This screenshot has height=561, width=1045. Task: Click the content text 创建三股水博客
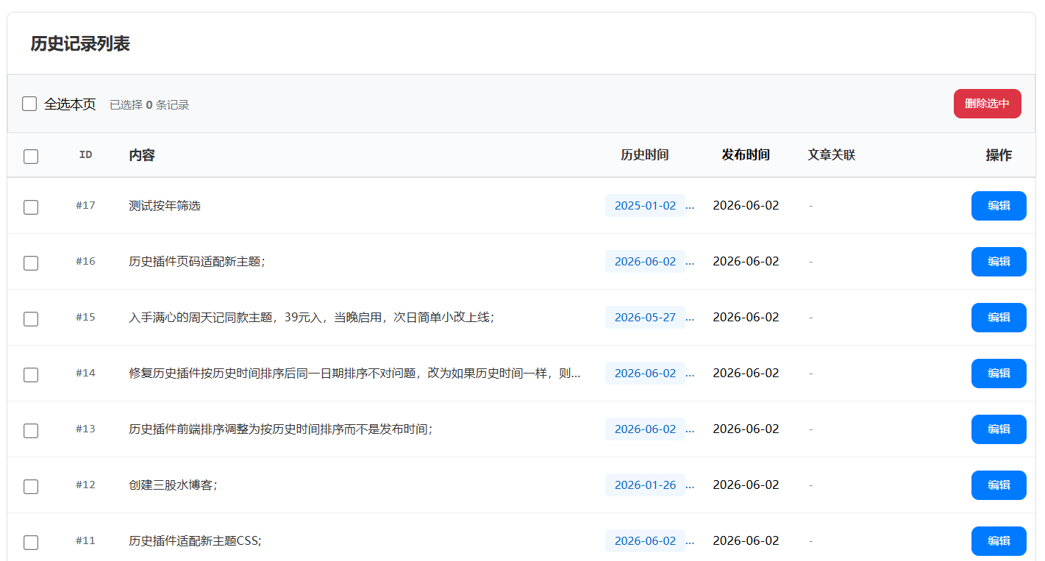coord(173,485)
